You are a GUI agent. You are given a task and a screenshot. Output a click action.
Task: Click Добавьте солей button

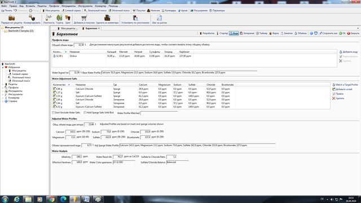[342, 89]
